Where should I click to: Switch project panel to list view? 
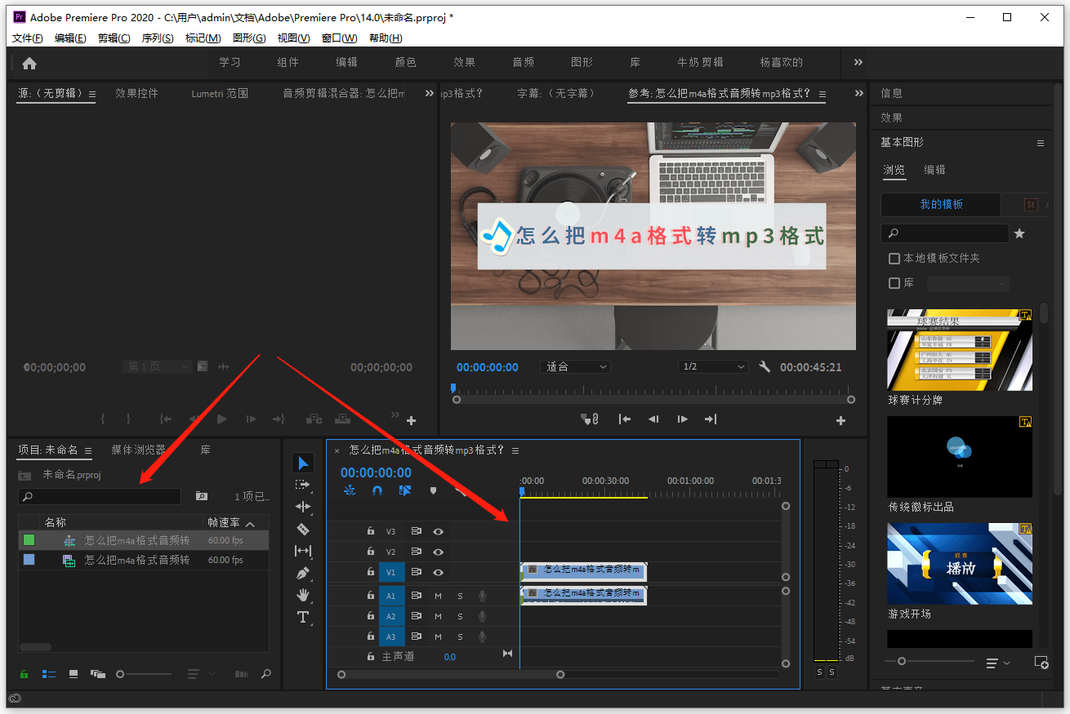pos(49,674)
